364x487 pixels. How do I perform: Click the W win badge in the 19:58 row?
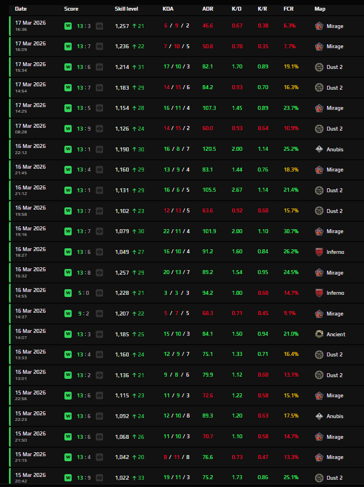(x=68, y=211)
